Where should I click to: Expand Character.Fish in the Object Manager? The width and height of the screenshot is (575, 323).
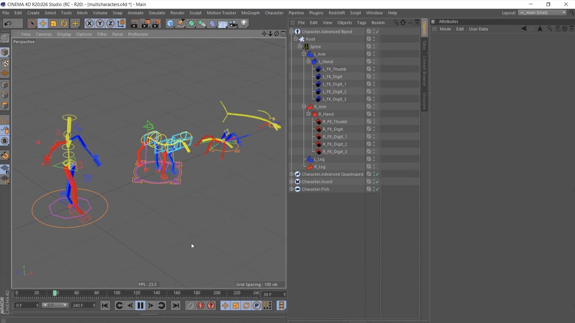(292, 189)
